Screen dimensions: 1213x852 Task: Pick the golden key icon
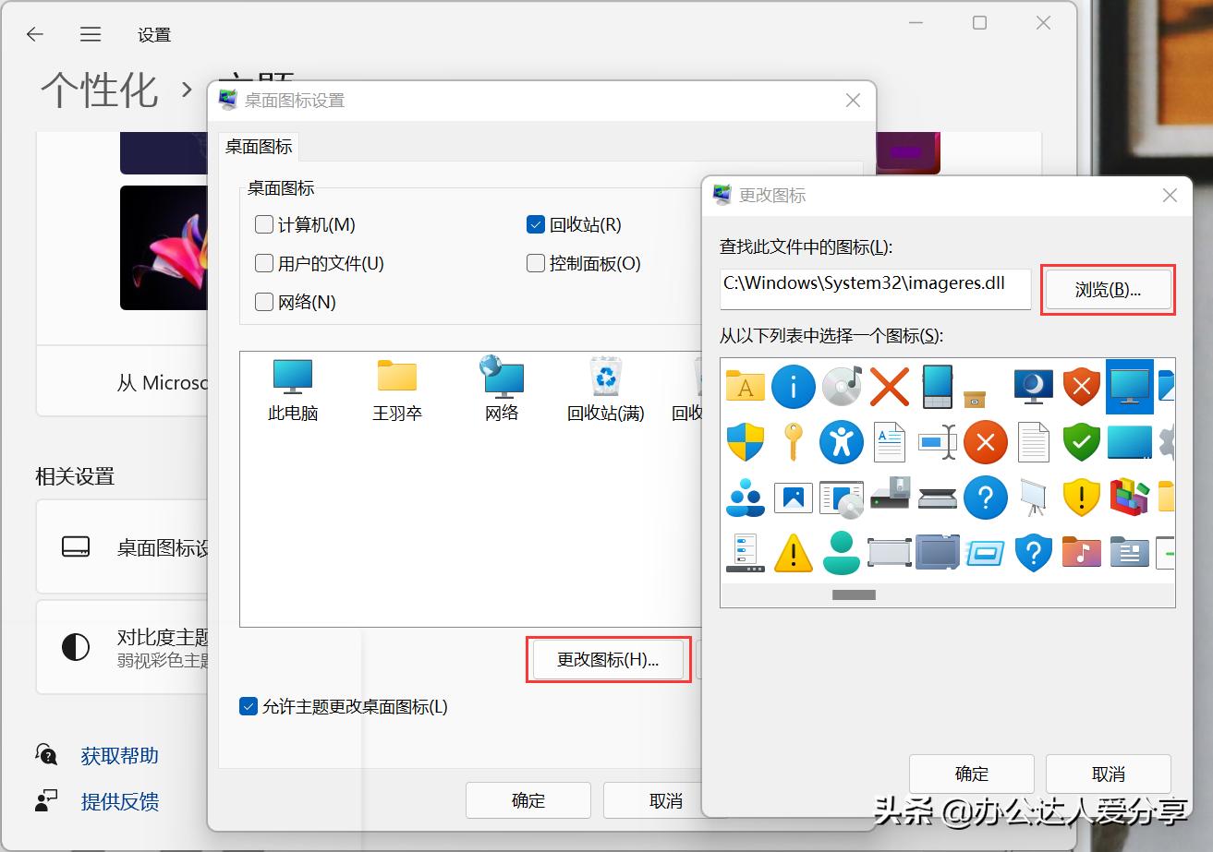pos(793,441)
